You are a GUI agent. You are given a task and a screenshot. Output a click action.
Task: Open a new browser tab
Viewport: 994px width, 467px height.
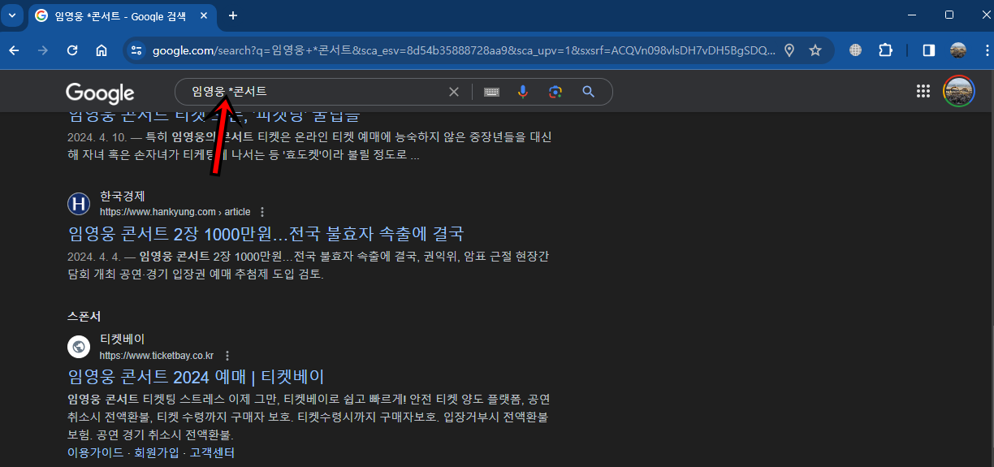(233, 15)
